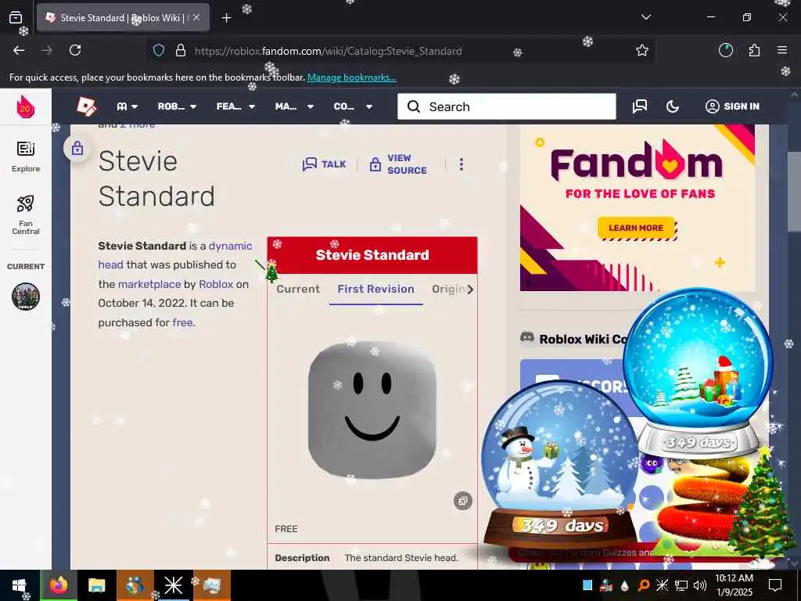The height and width of the screenshot is (601, 801).
Task: Click SIGN IN button
Action: coord(732,106)
